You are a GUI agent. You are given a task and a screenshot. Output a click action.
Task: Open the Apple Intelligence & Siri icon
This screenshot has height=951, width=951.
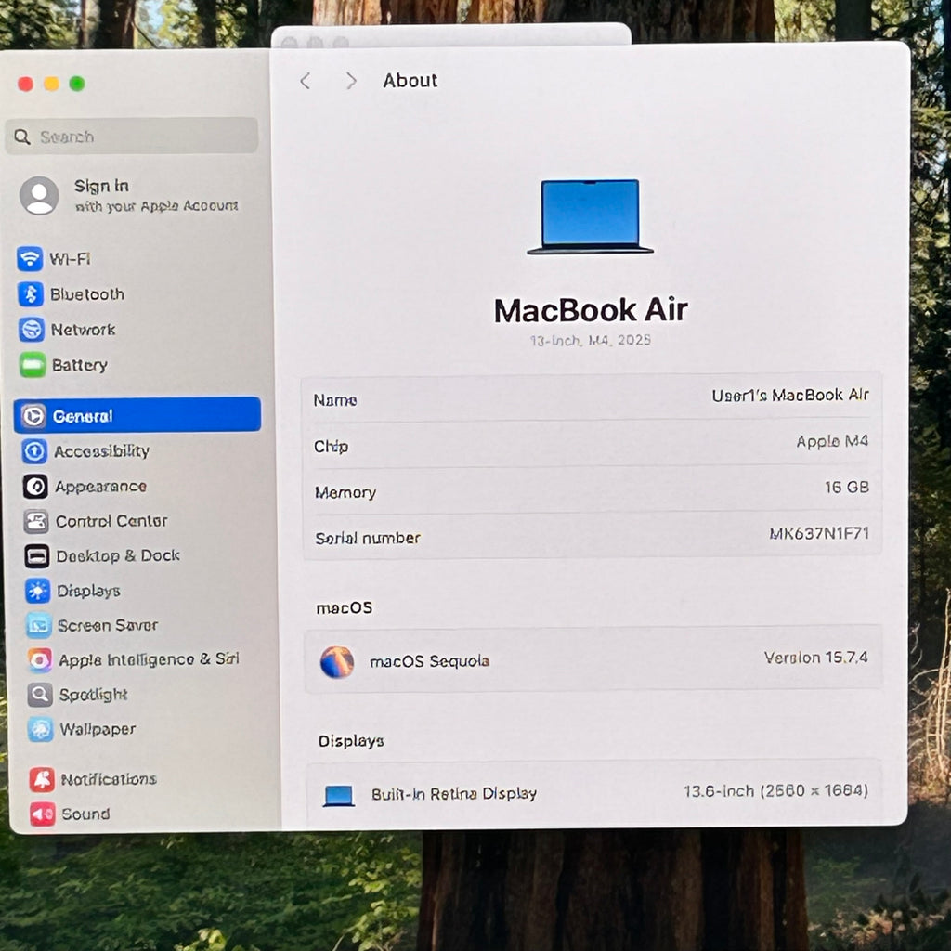pos(40,660)
